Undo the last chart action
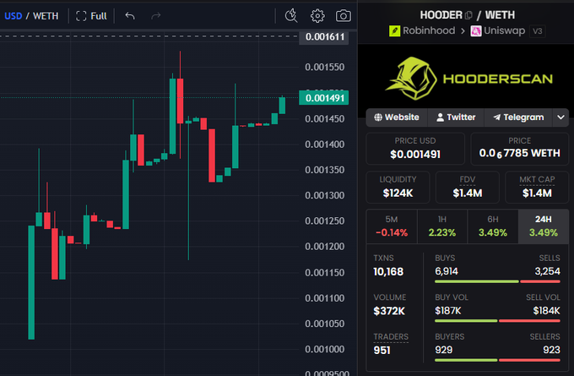The width and height of the screenshot is (574, 376). click(130, 16)
